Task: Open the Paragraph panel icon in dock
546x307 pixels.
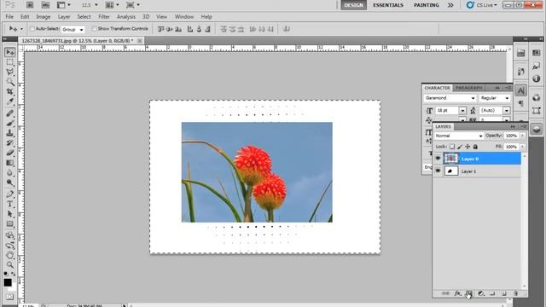Action: click(x=521, y=103)
